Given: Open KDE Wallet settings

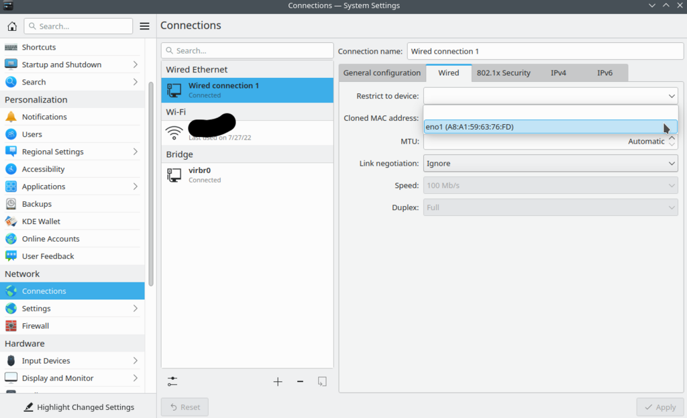Looking at the screenshot, I should [41, 221].
